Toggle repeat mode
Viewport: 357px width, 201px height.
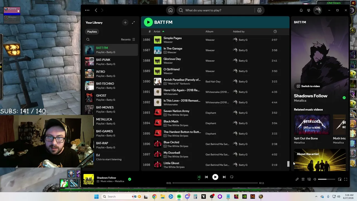coord(231,177)
